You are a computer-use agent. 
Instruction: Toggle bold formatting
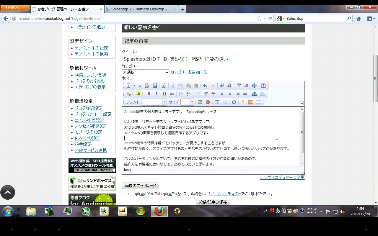click(149, 94)
